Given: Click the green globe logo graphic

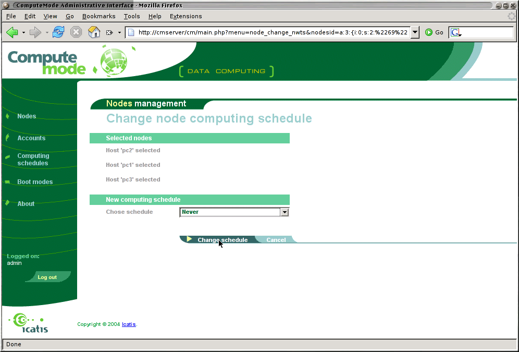Looking at the screenshot, I should coord(114,62).
